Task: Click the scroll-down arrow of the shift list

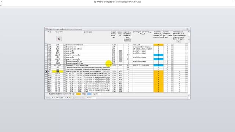Action: tap(189, 95)
